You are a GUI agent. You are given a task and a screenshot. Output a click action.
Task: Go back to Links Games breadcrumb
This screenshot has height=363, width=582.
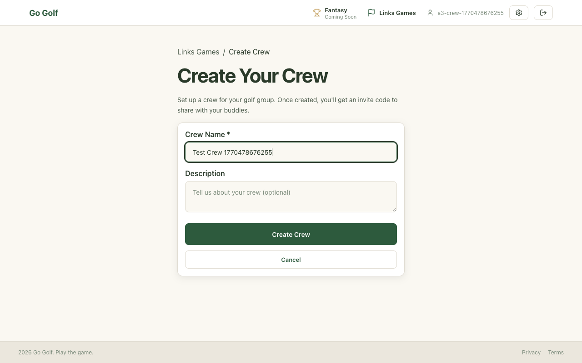(198, 52)
